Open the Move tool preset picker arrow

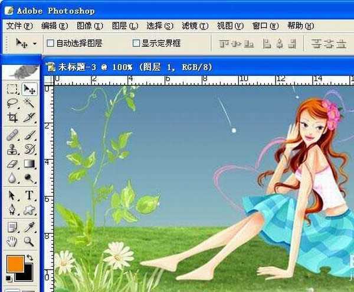34,44
